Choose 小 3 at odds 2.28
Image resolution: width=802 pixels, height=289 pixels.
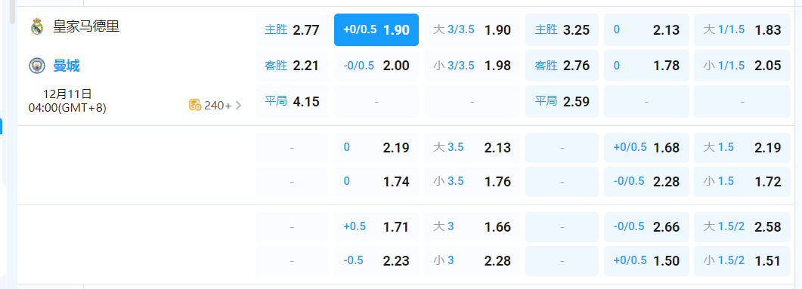(x=472, y=261)
